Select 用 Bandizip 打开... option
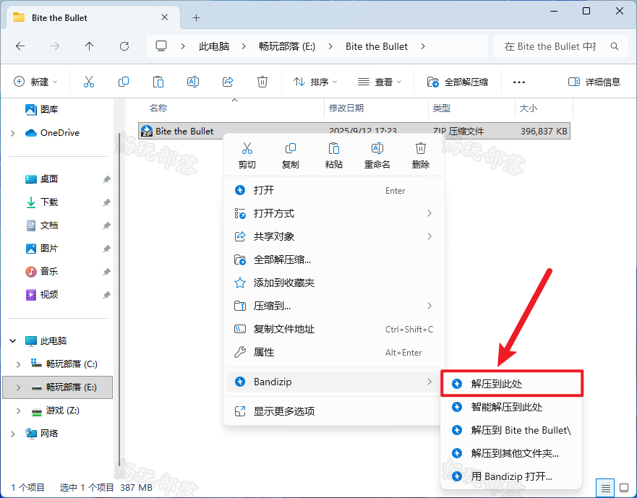The image size is (637, 498). point(512,476)
